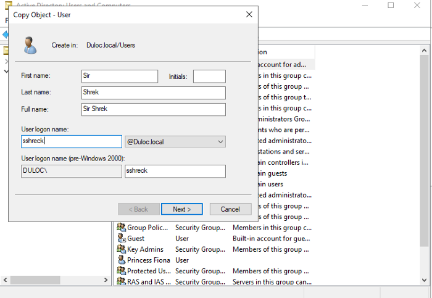Click 'Built-in account for gue...' description
The width and height of the screenshot is (432, 298).
point(272,239)
